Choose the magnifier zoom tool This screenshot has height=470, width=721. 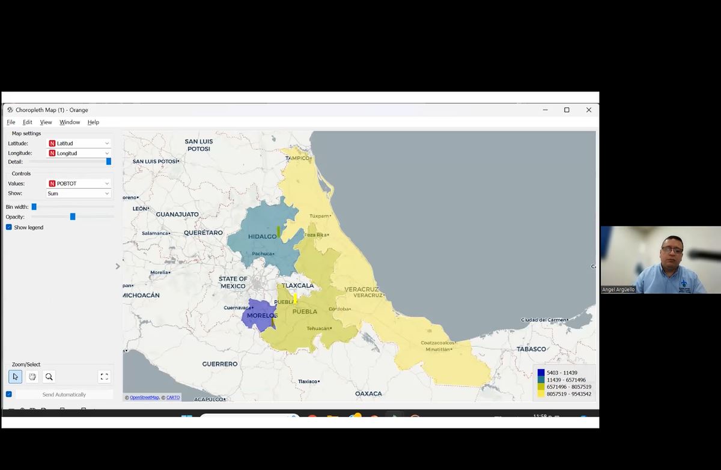tap(49, 377)
